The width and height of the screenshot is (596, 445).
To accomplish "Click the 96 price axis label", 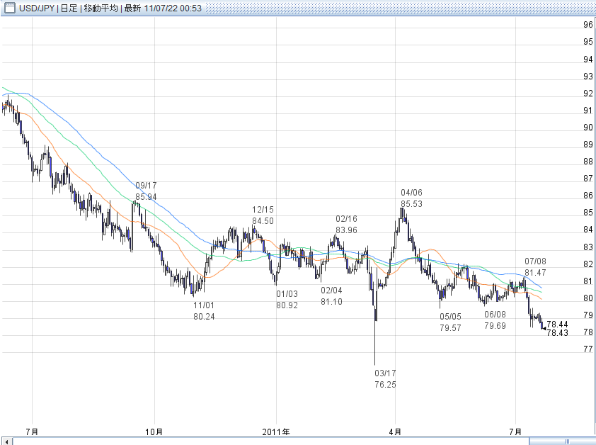I will coord(588,25).
